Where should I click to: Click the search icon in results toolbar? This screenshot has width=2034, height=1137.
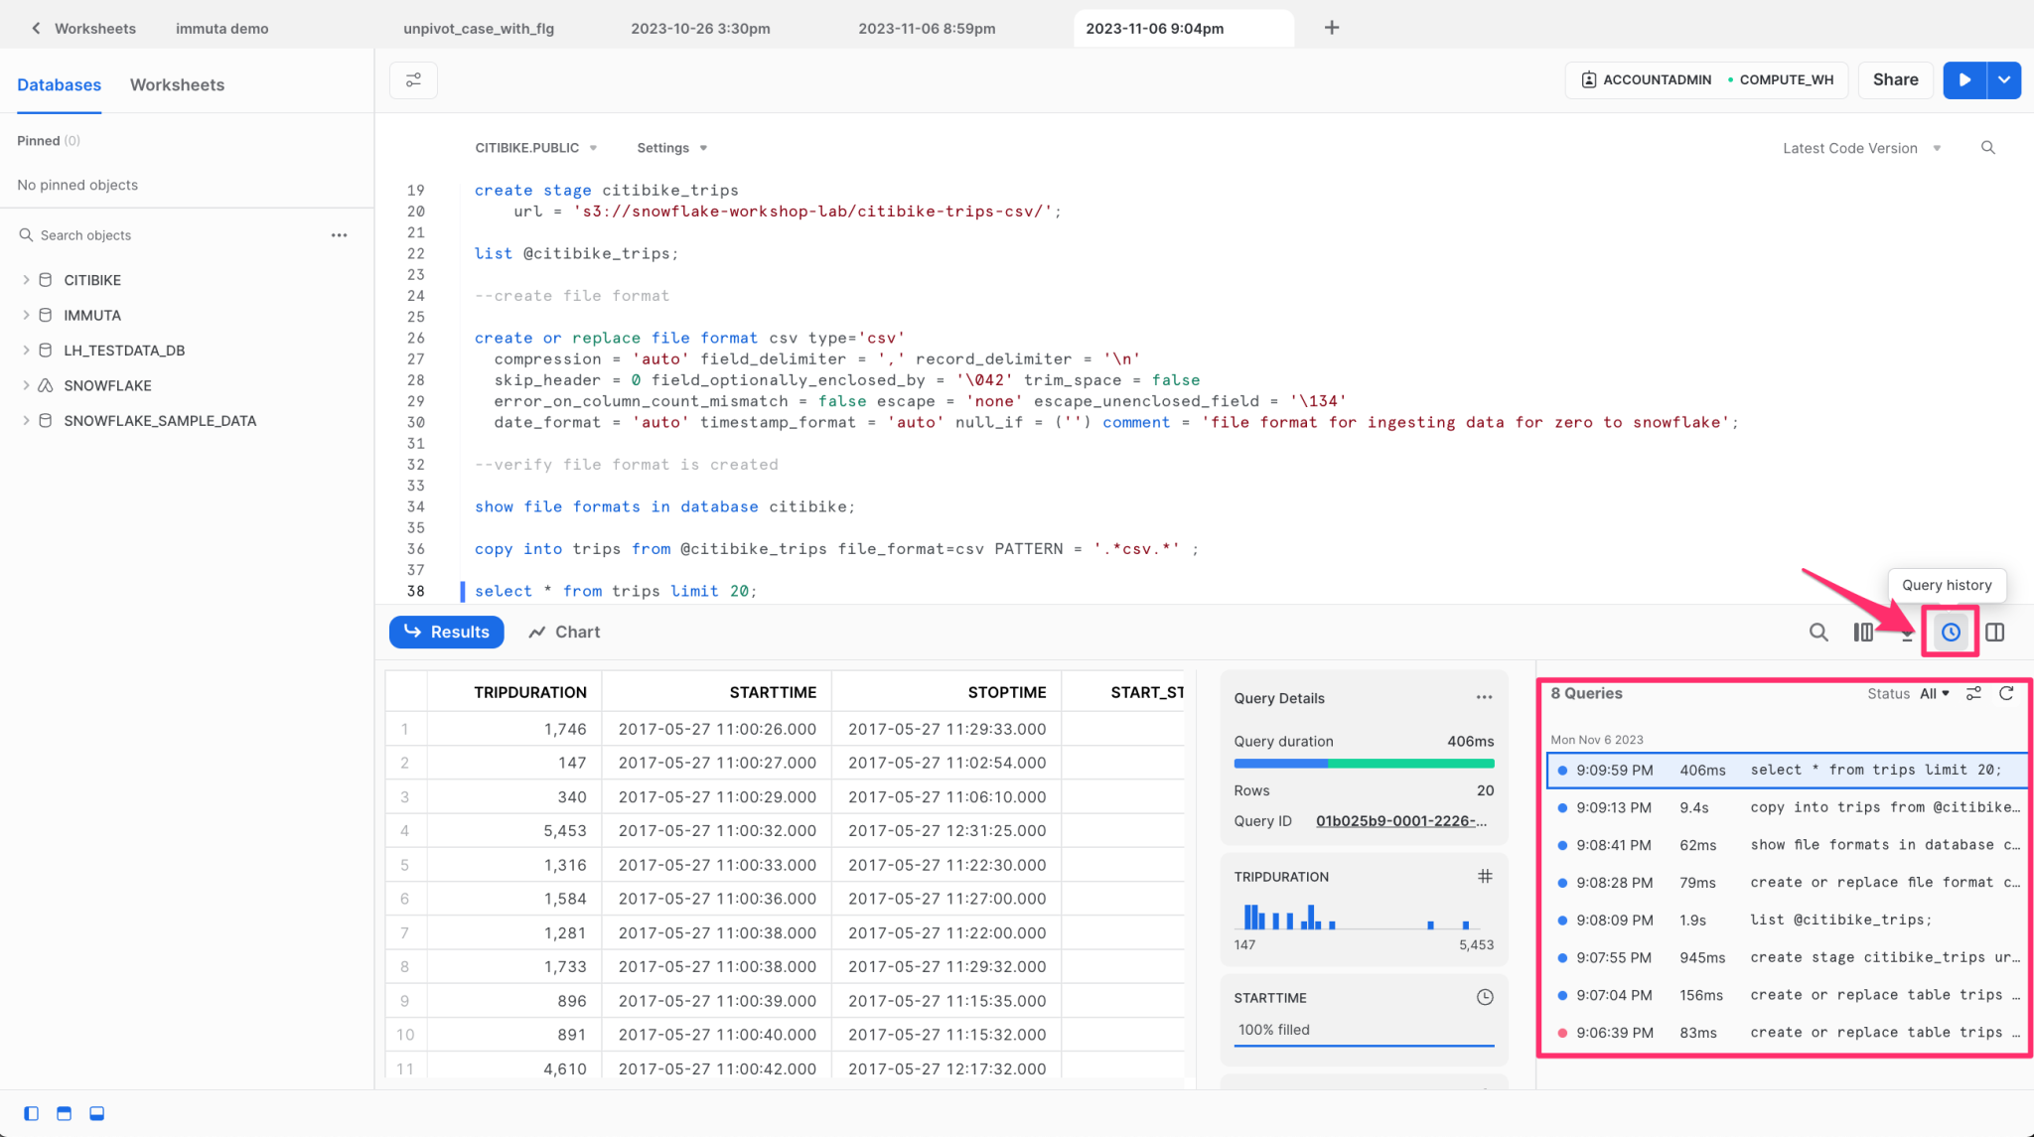1818,632
